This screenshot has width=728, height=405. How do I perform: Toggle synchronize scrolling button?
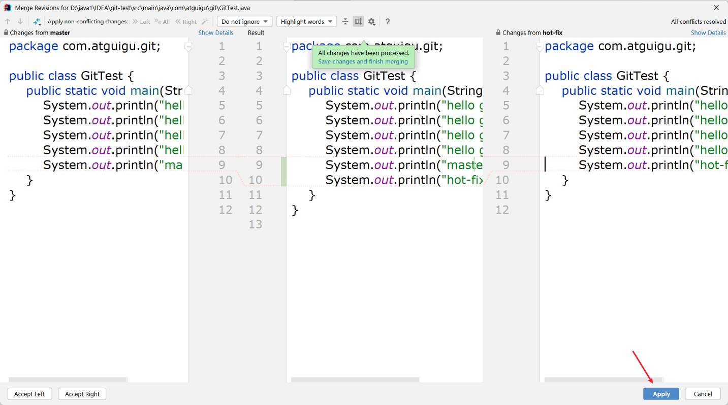[358, 21]
